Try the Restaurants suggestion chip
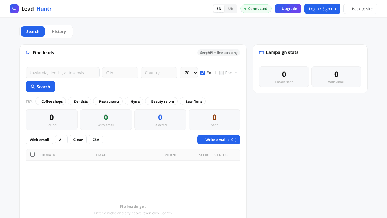387x218 pixels. (x=108, y=101)
